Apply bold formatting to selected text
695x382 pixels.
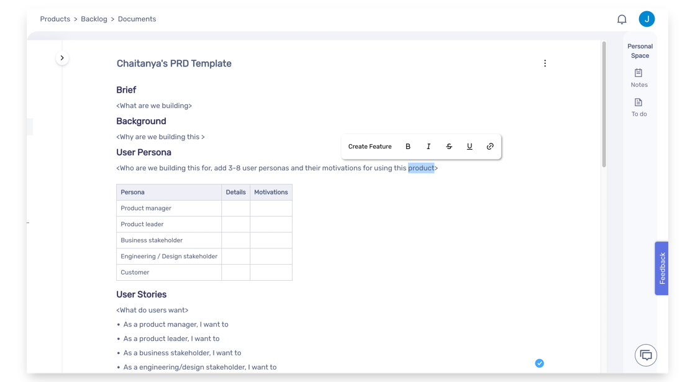click(408, 146)
